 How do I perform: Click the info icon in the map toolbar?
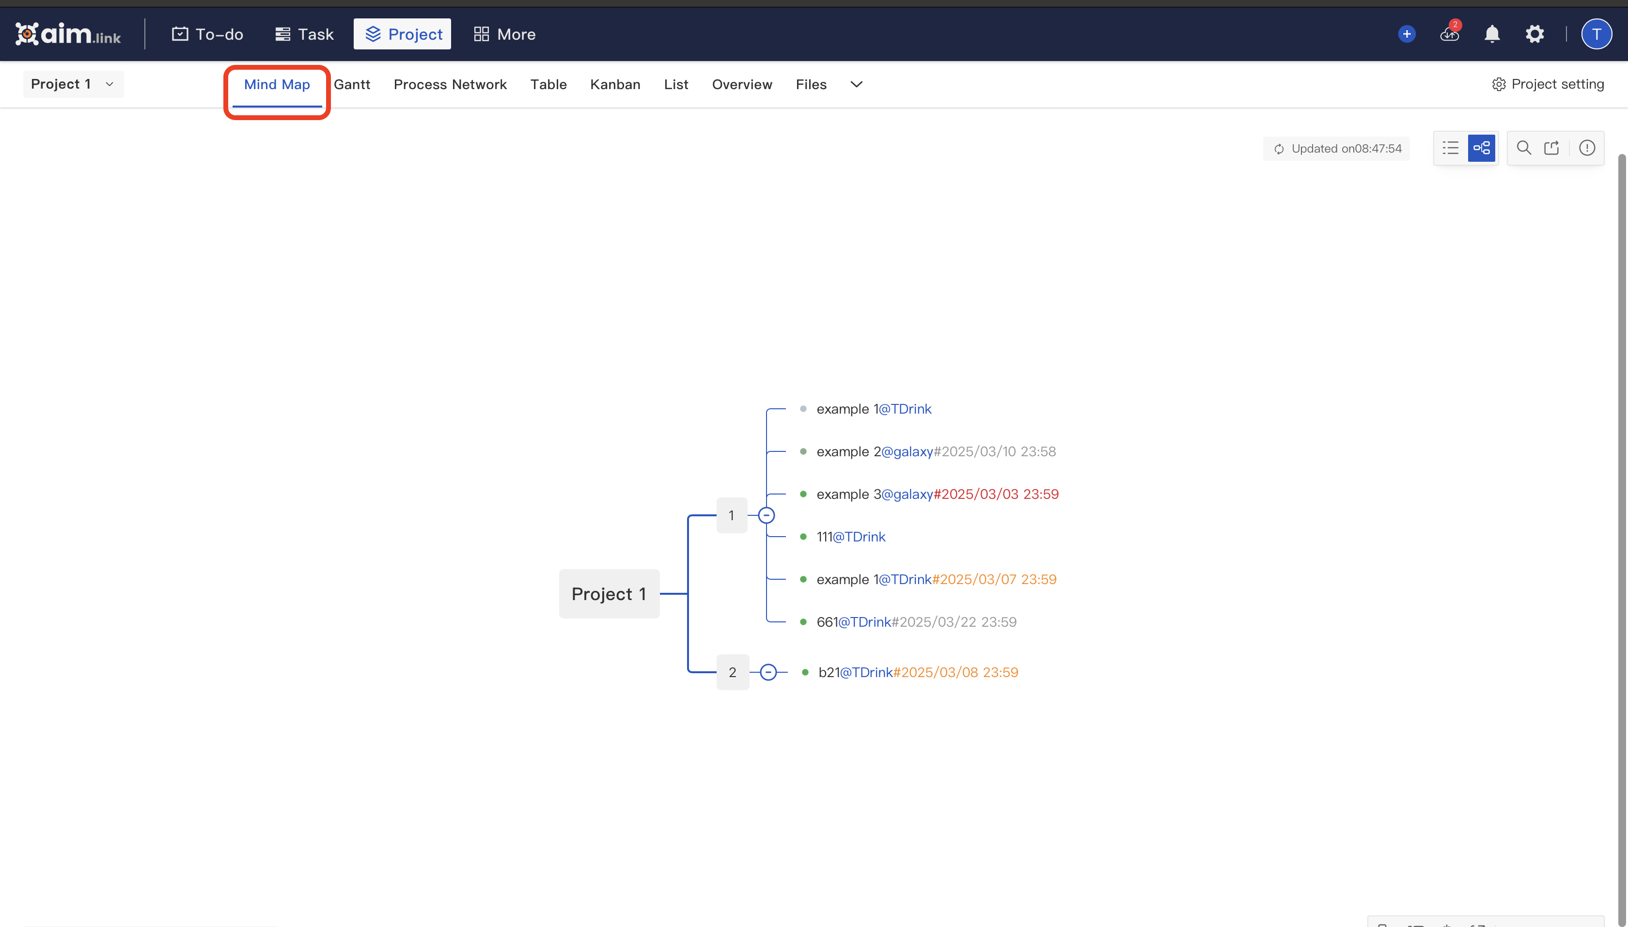1587,148
